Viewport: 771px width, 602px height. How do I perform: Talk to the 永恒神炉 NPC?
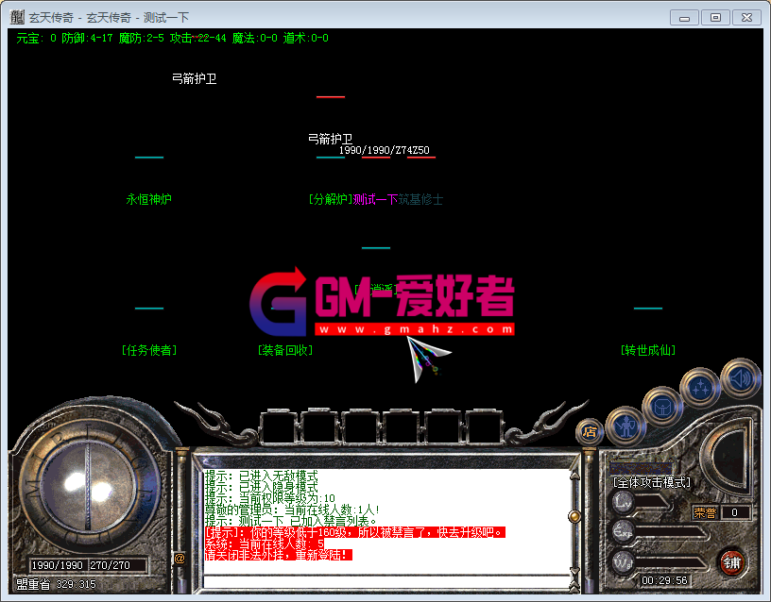click(x=149, y=199)
